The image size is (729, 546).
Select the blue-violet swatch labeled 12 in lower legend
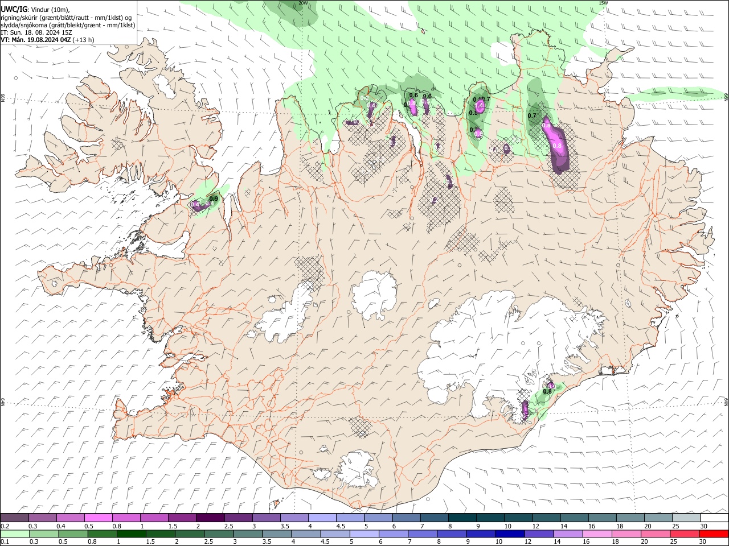click(x=539, y=534)
